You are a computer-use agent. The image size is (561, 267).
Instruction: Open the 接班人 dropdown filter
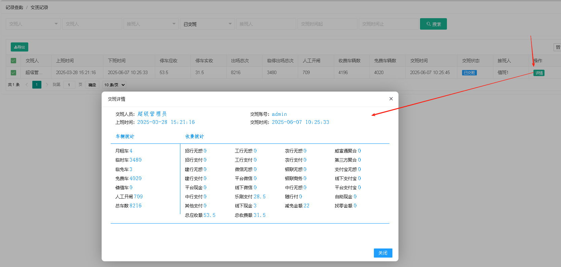pos(151,24)
